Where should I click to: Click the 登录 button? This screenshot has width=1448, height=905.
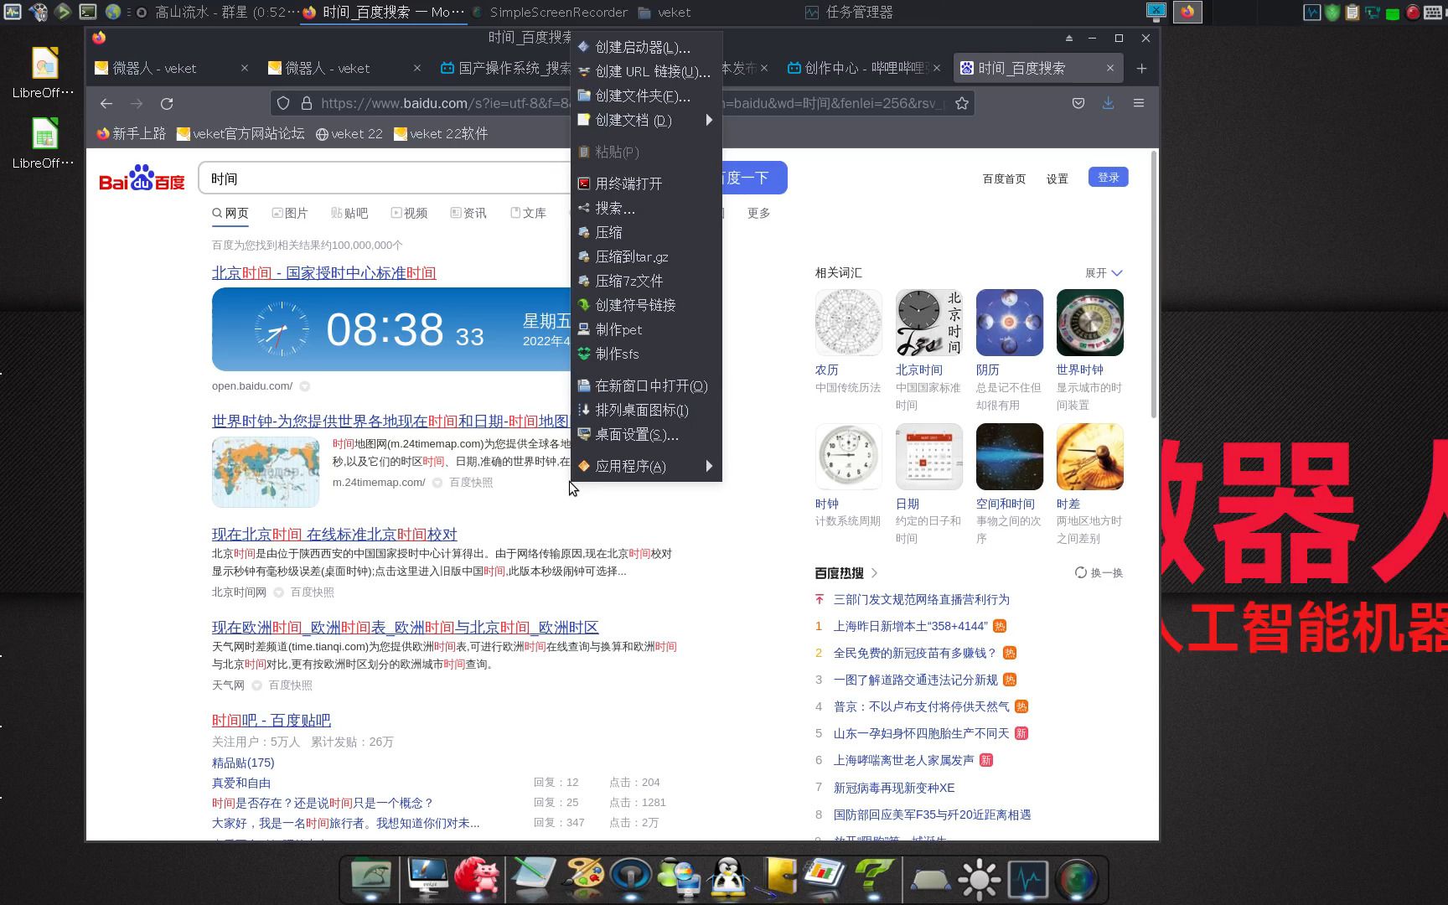click(1108, 178)
